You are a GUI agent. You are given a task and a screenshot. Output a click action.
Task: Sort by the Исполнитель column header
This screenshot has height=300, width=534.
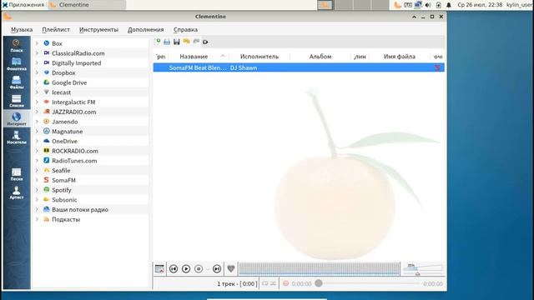click(259, 57)
